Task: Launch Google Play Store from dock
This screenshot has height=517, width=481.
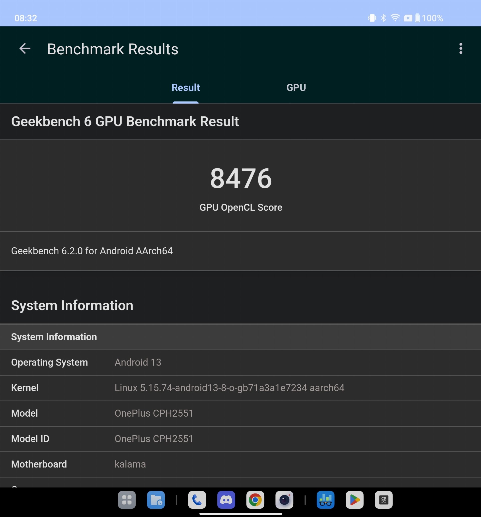Action: [354, 499]
